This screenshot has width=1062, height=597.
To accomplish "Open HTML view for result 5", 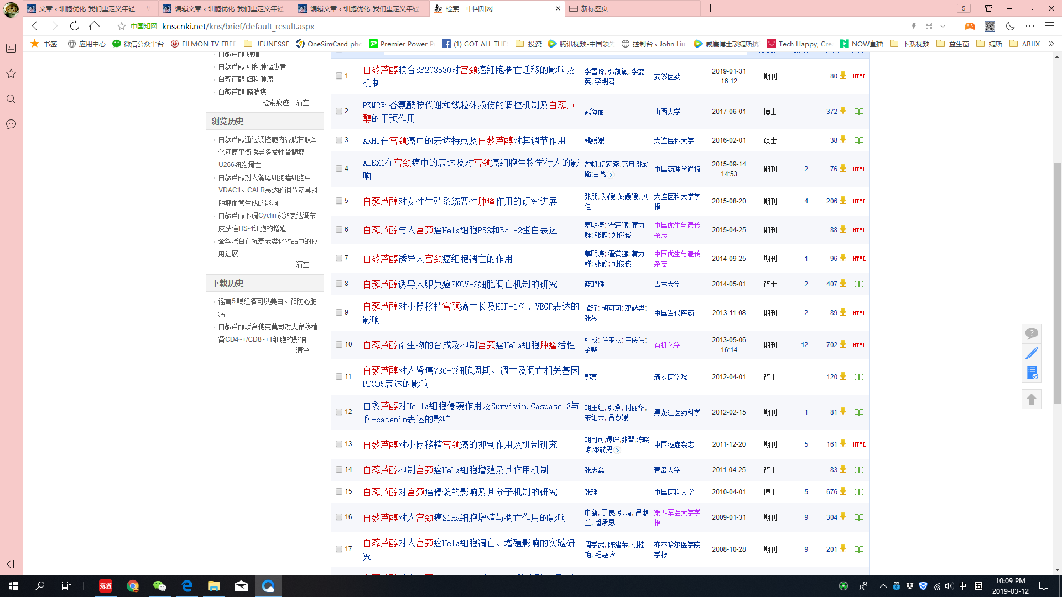I will [x=859, y=201].
